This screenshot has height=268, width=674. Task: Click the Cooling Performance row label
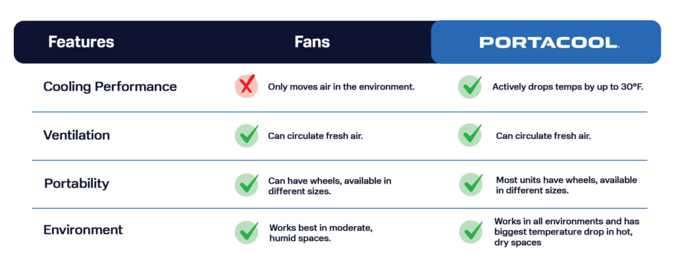point(110,87)
